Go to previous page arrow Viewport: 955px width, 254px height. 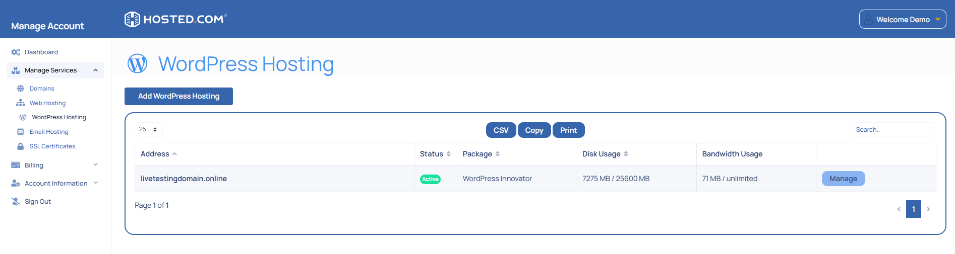click(899, 209)
